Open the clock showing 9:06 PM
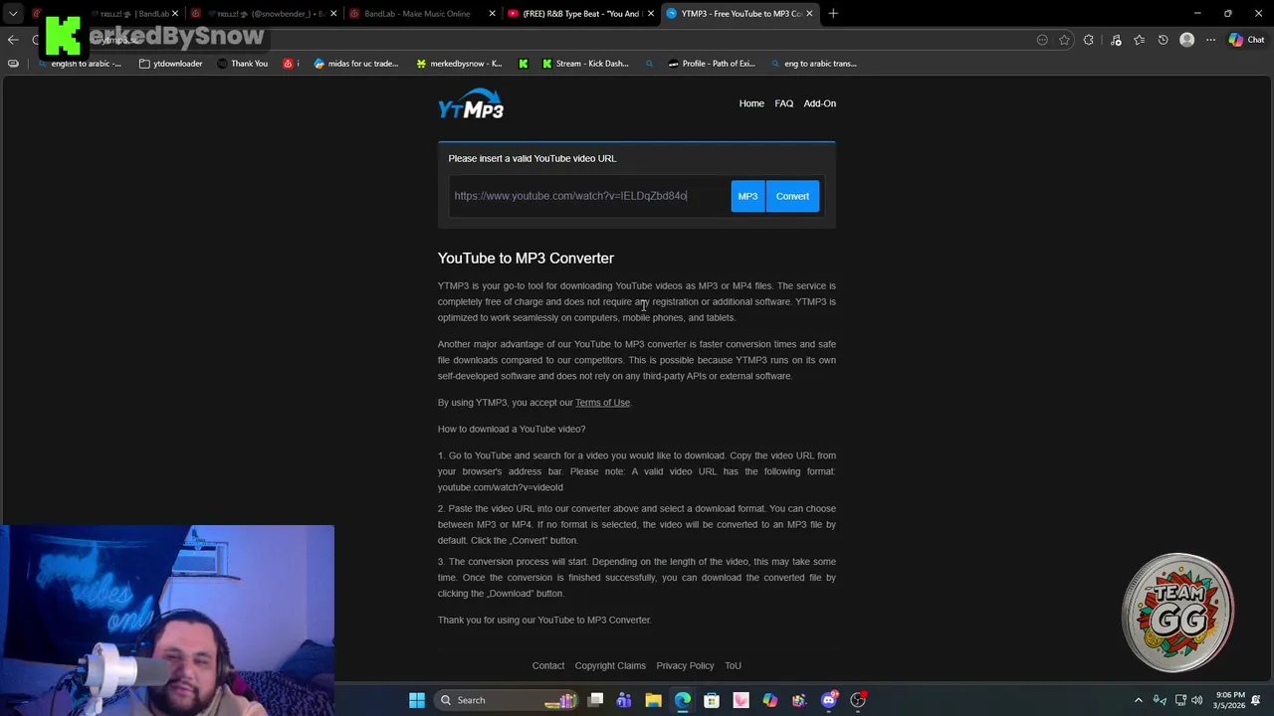Viewport: 1274px width, 716px height. tap(1229, 700)
